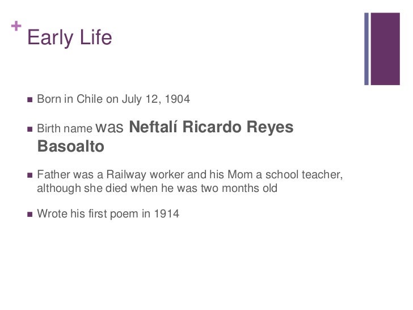Click the bold word Basoalto
Screen dimensions: 413x310
(x=71, y=146)
